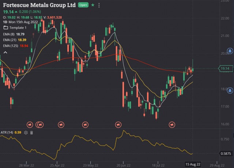Open the 1D timeframe selector
Viewport: 234px width, 168px height.
tap(5, 22)
